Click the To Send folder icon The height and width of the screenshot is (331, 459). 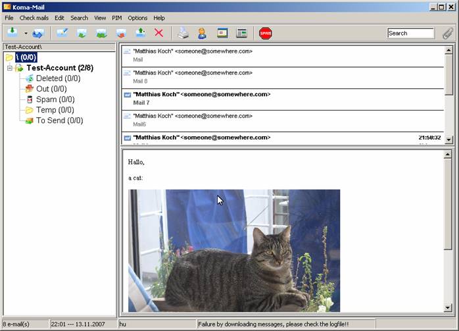pos(30,120)
